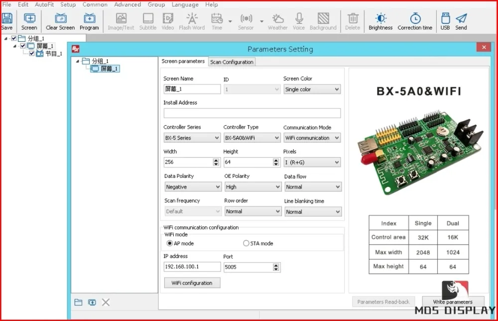Open the Screen Color dropdown
498x321 pixels.
click(312, 89)
